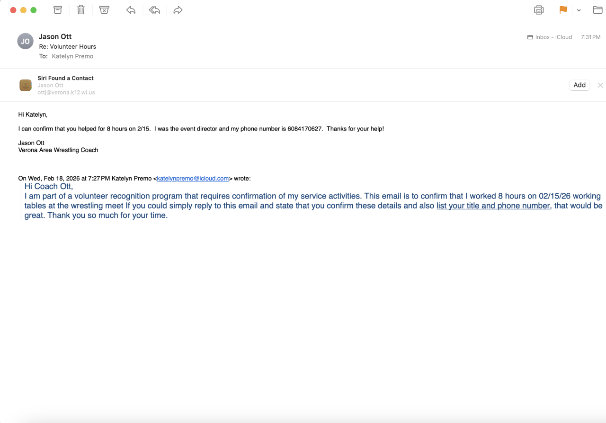606x423 pixels.
Task: Flag this message with the orange flag
Action: point(563,10)
